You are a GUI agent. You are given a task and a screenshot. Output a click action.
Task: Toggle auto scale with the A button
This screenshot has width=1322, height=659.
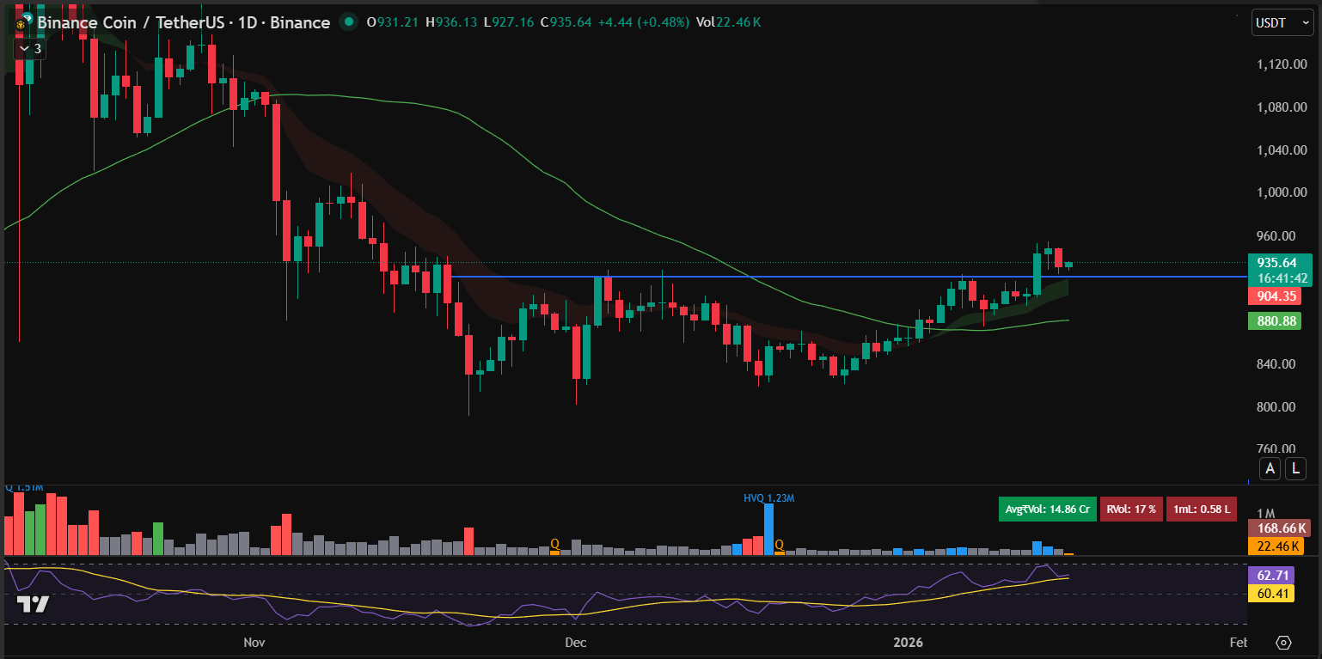tap(1270, 468)
